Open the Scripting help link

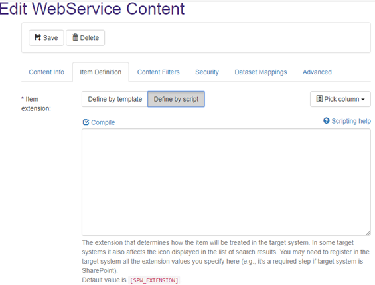click(347, 121)
